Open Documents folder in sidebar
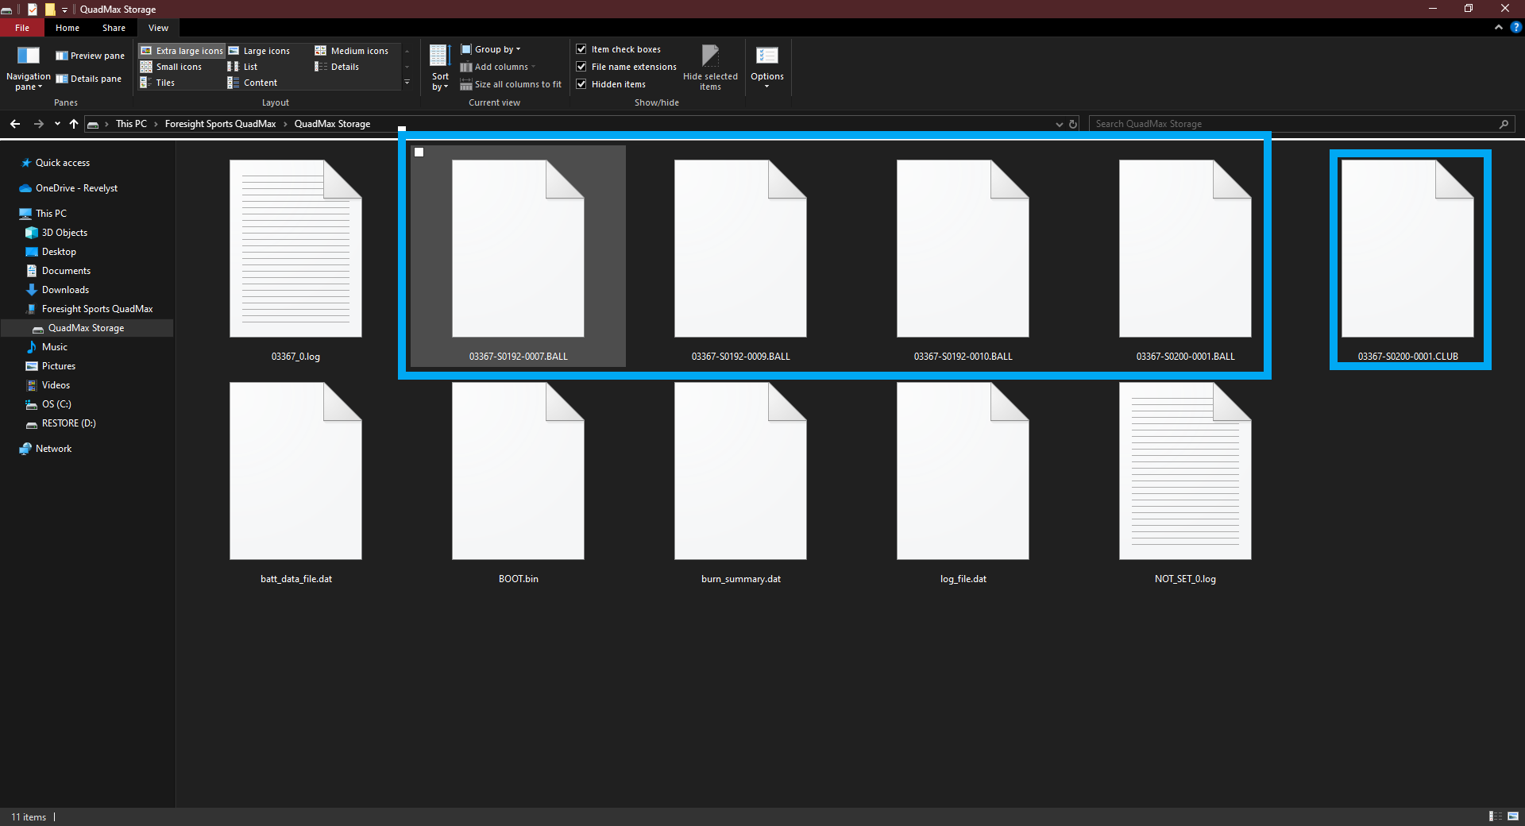The height and width of the screenshot is (826, 1525). pyautogui.click(x=66, y=271)
